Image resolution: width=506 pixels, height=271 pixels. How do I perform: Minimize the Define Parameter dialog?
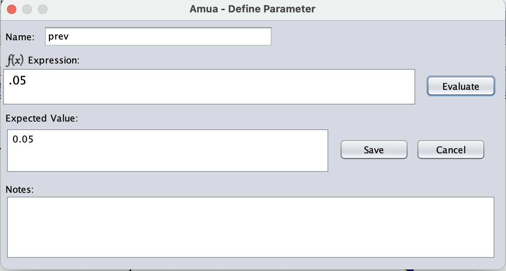[27, 9]
